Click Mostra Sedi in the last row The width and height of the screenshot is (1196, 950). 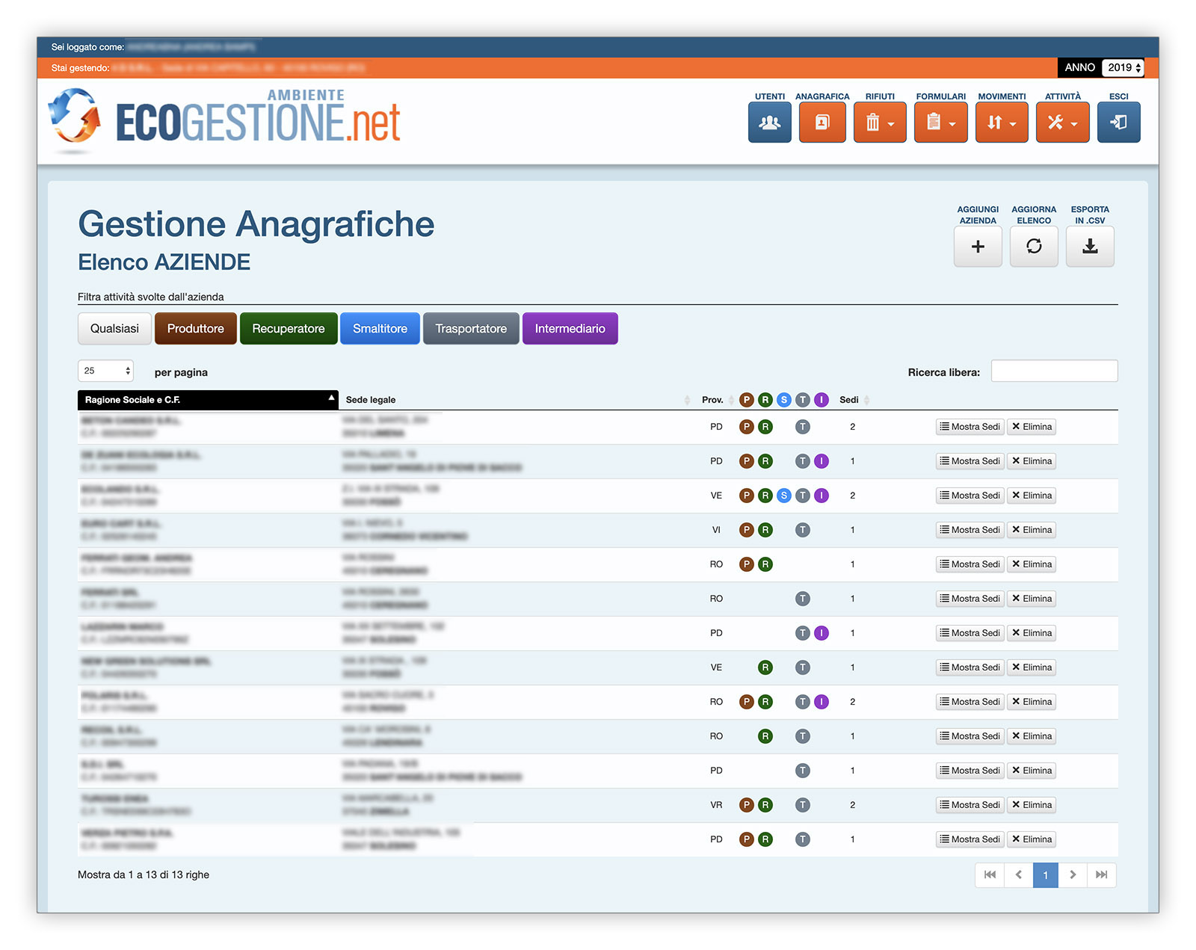point(970,839)
